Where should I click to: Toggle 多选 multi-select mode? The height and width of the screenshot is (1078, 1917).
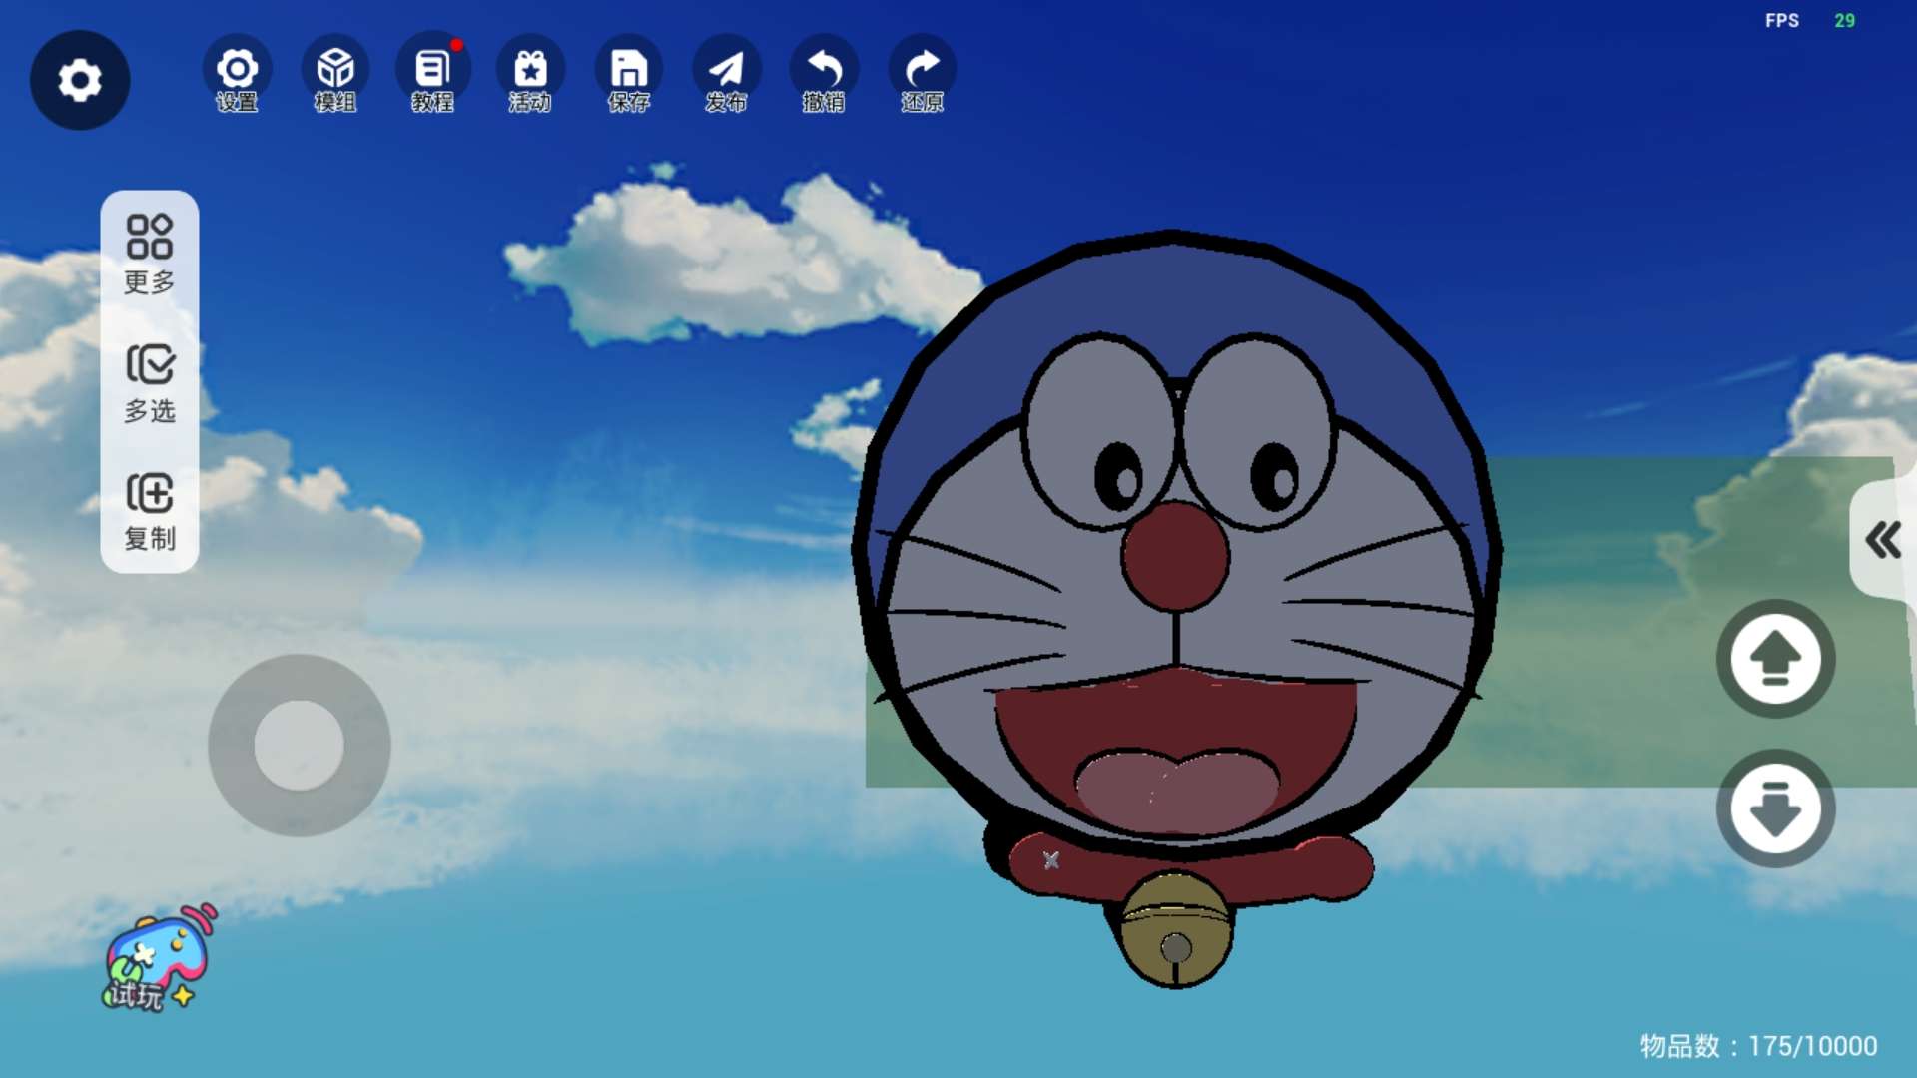[150, 383]
